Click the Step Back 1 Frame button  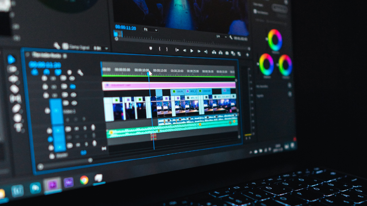click(x=184, y=50)
